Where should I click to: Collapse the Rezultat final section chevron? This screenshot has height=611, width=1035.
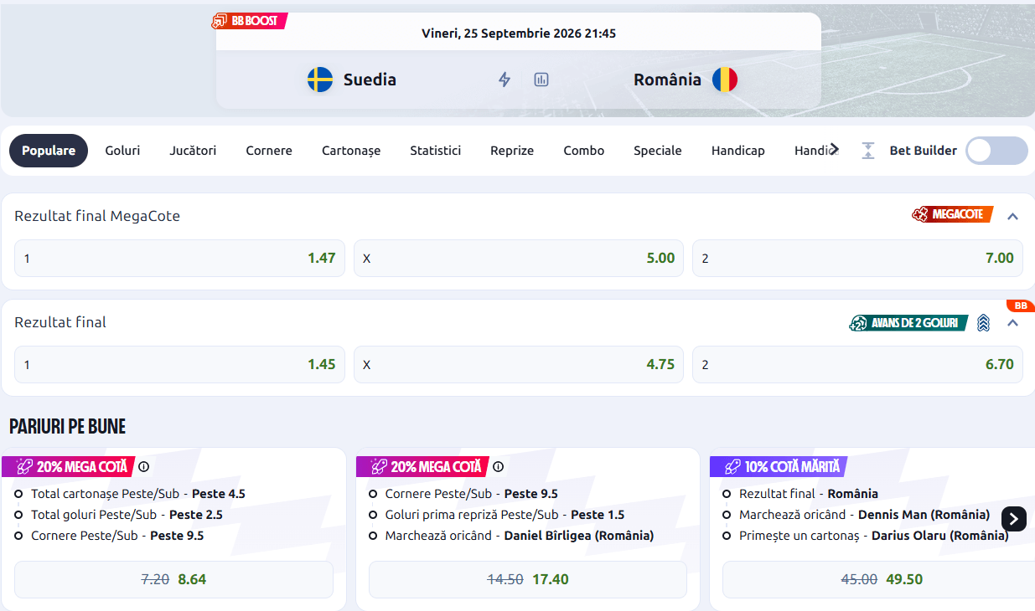pos(1012,323)
